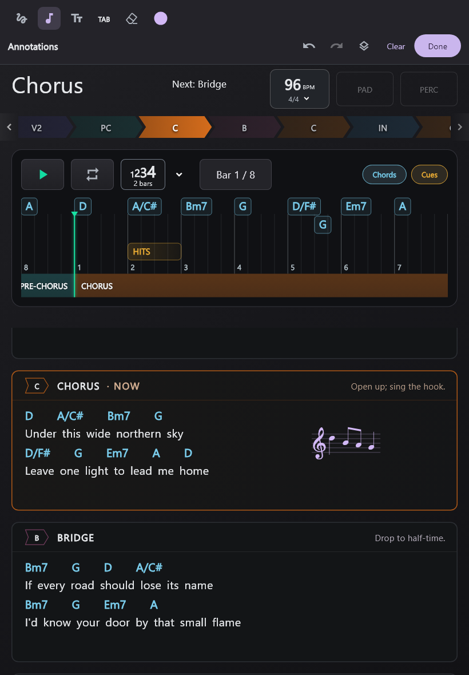Click the BRIDGE card heading
This screenshot has width=469, height=675.
[x=75, y=538]
